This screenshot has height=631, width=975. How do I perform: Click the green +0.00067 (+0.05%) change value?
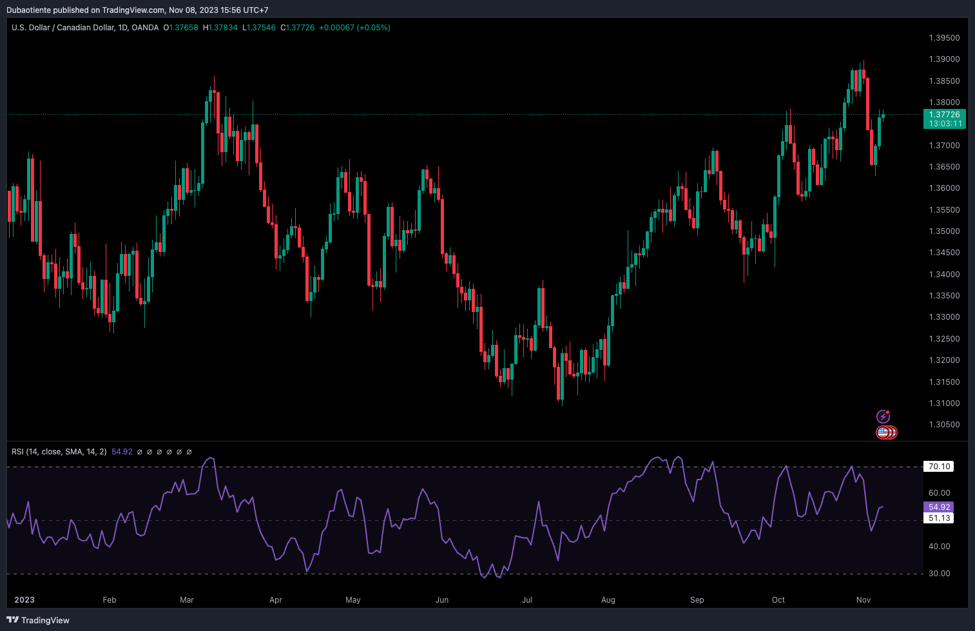[x=354, y=28]
